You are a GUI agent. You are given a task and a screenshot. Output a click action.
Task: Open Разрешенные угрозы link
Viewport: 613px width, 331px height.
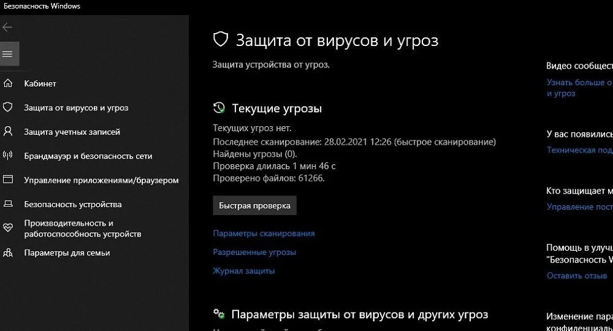(x=254, y=252)
